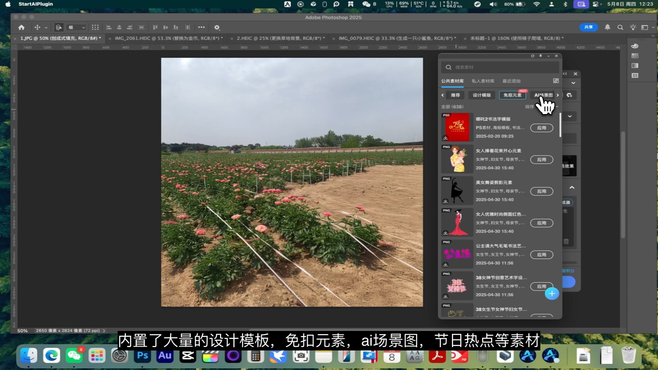Image resolution: width=658 pixels, height=370 pixels.
Task: Select the 设计模版 category chip
Action: tap(482, 95)
